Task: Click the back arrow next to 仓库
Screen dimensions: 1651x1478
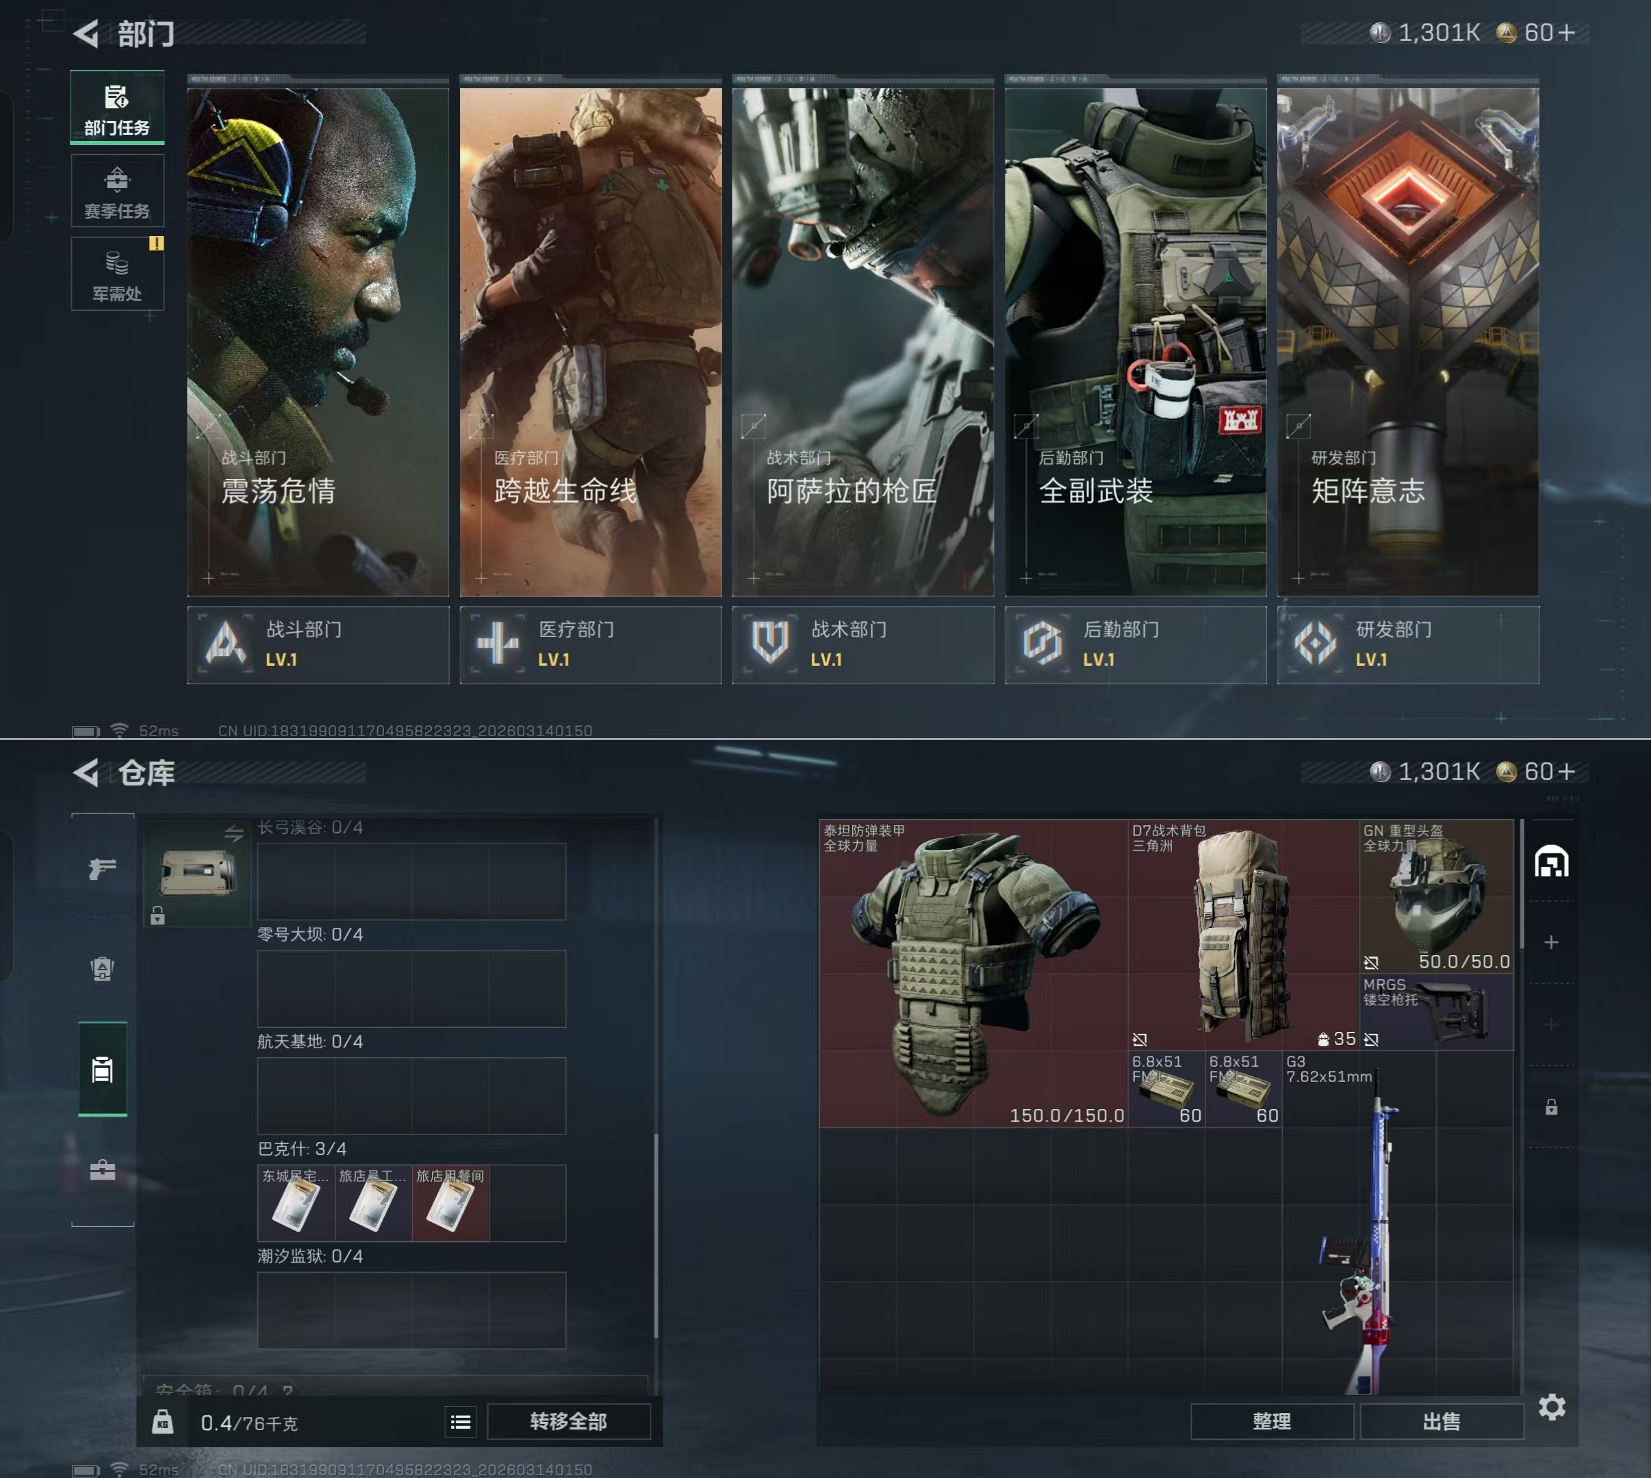Action: (x=86, y=773)
